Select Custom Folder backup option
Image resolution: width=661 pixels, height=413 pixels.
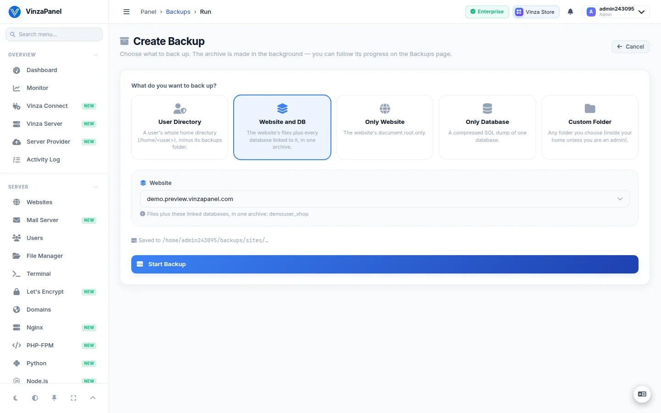click(590, 128)
